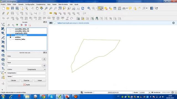Click the plus button beside Início field

tap(44, 59)
